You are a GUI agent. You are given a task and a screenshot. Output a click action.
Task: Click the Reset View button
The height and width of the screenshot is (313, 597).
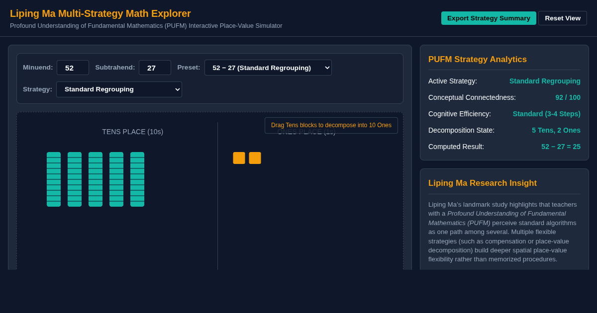click(x=563, y=18)
